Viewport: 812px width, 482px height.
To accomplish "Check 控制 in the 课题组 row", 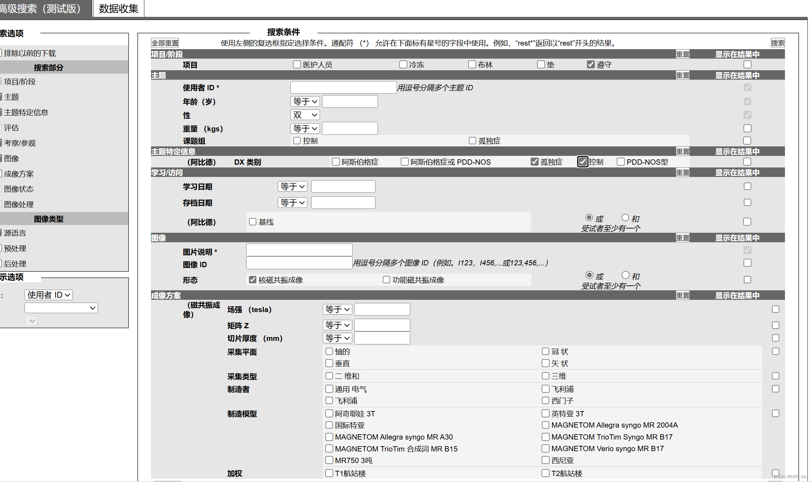I will coord(297,140).
